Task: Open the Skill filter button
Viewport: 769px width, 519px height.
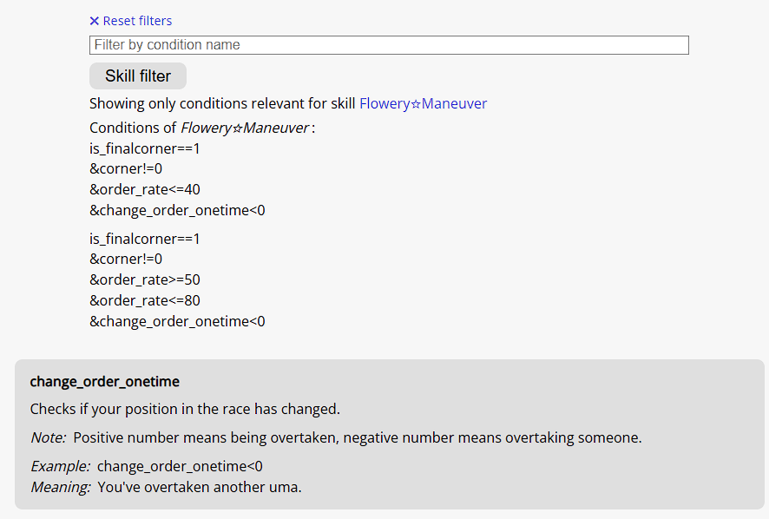Action: (138, 76)
